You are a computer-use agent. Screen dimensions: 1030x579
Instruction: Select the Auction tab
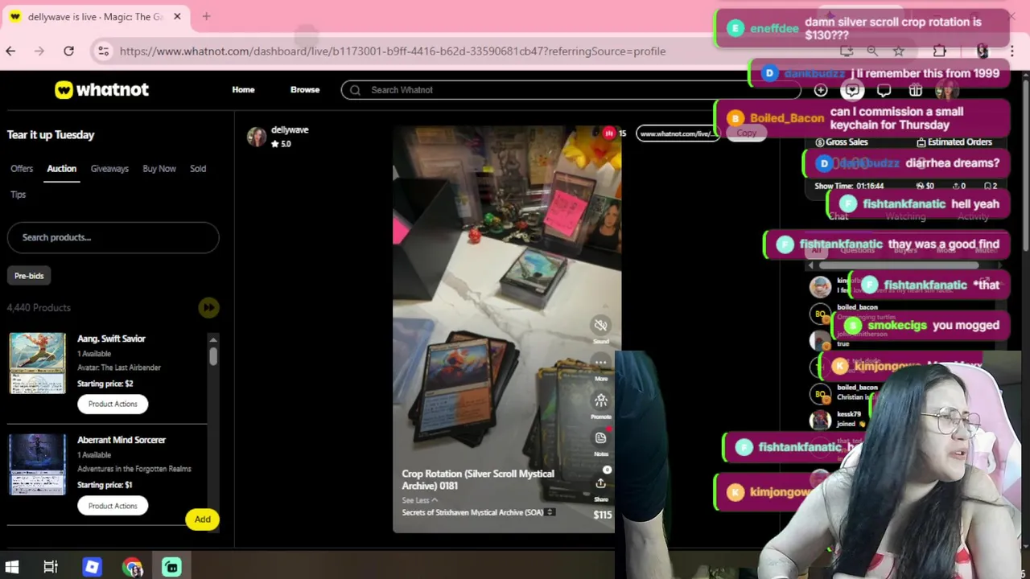tap(61, 169)
